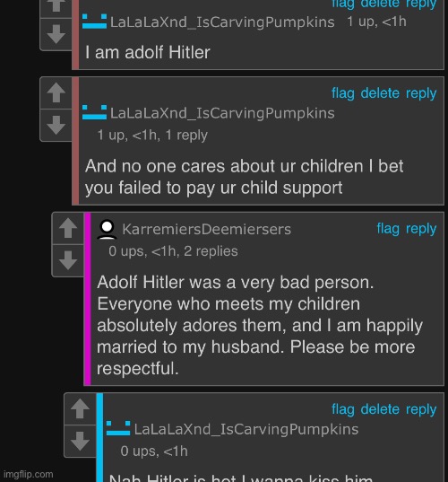Image resolution: width=448 pixels, height=482 pixels.
Task: Delete the child support comment
Action: coord(380,93)
